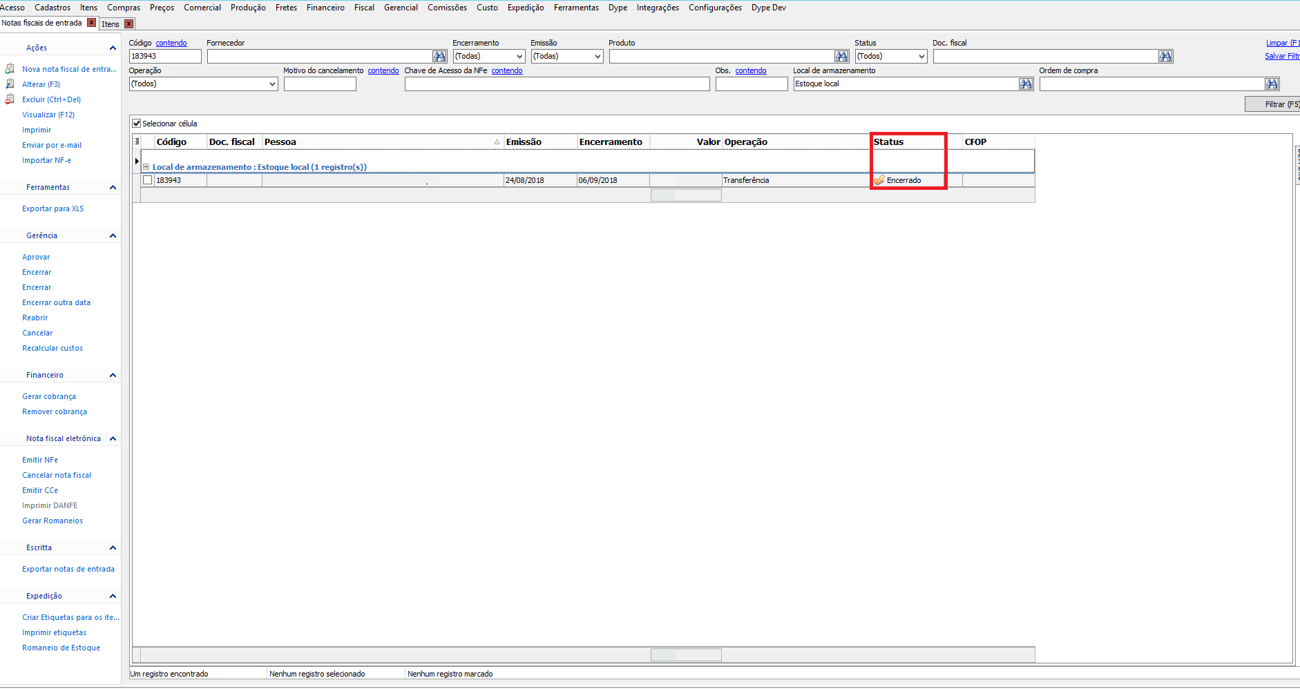The image size is (1300, 689).
Task: Click the Filtrar (F5) button
Action: (1272, 104)
